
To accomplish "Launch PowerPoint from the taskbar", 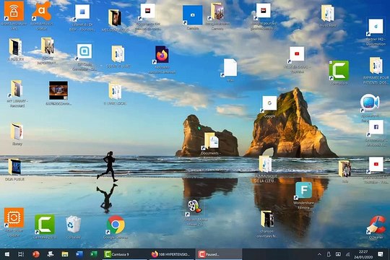I will (x=36, y=254).
